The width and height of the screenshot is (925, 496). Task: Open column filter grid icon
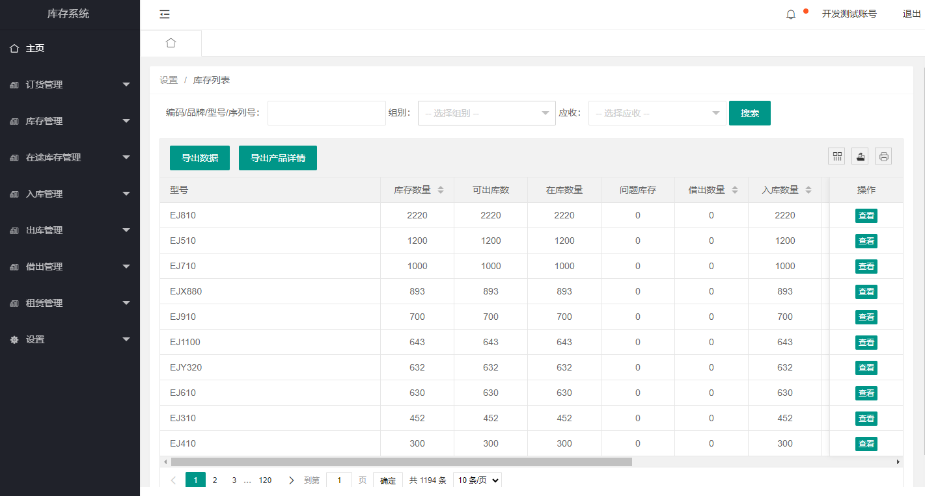click(x=837, y=156)
